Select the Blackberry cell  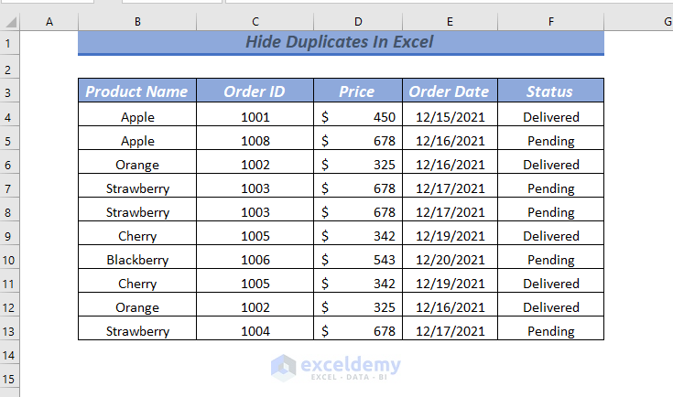tap(137, 260)
